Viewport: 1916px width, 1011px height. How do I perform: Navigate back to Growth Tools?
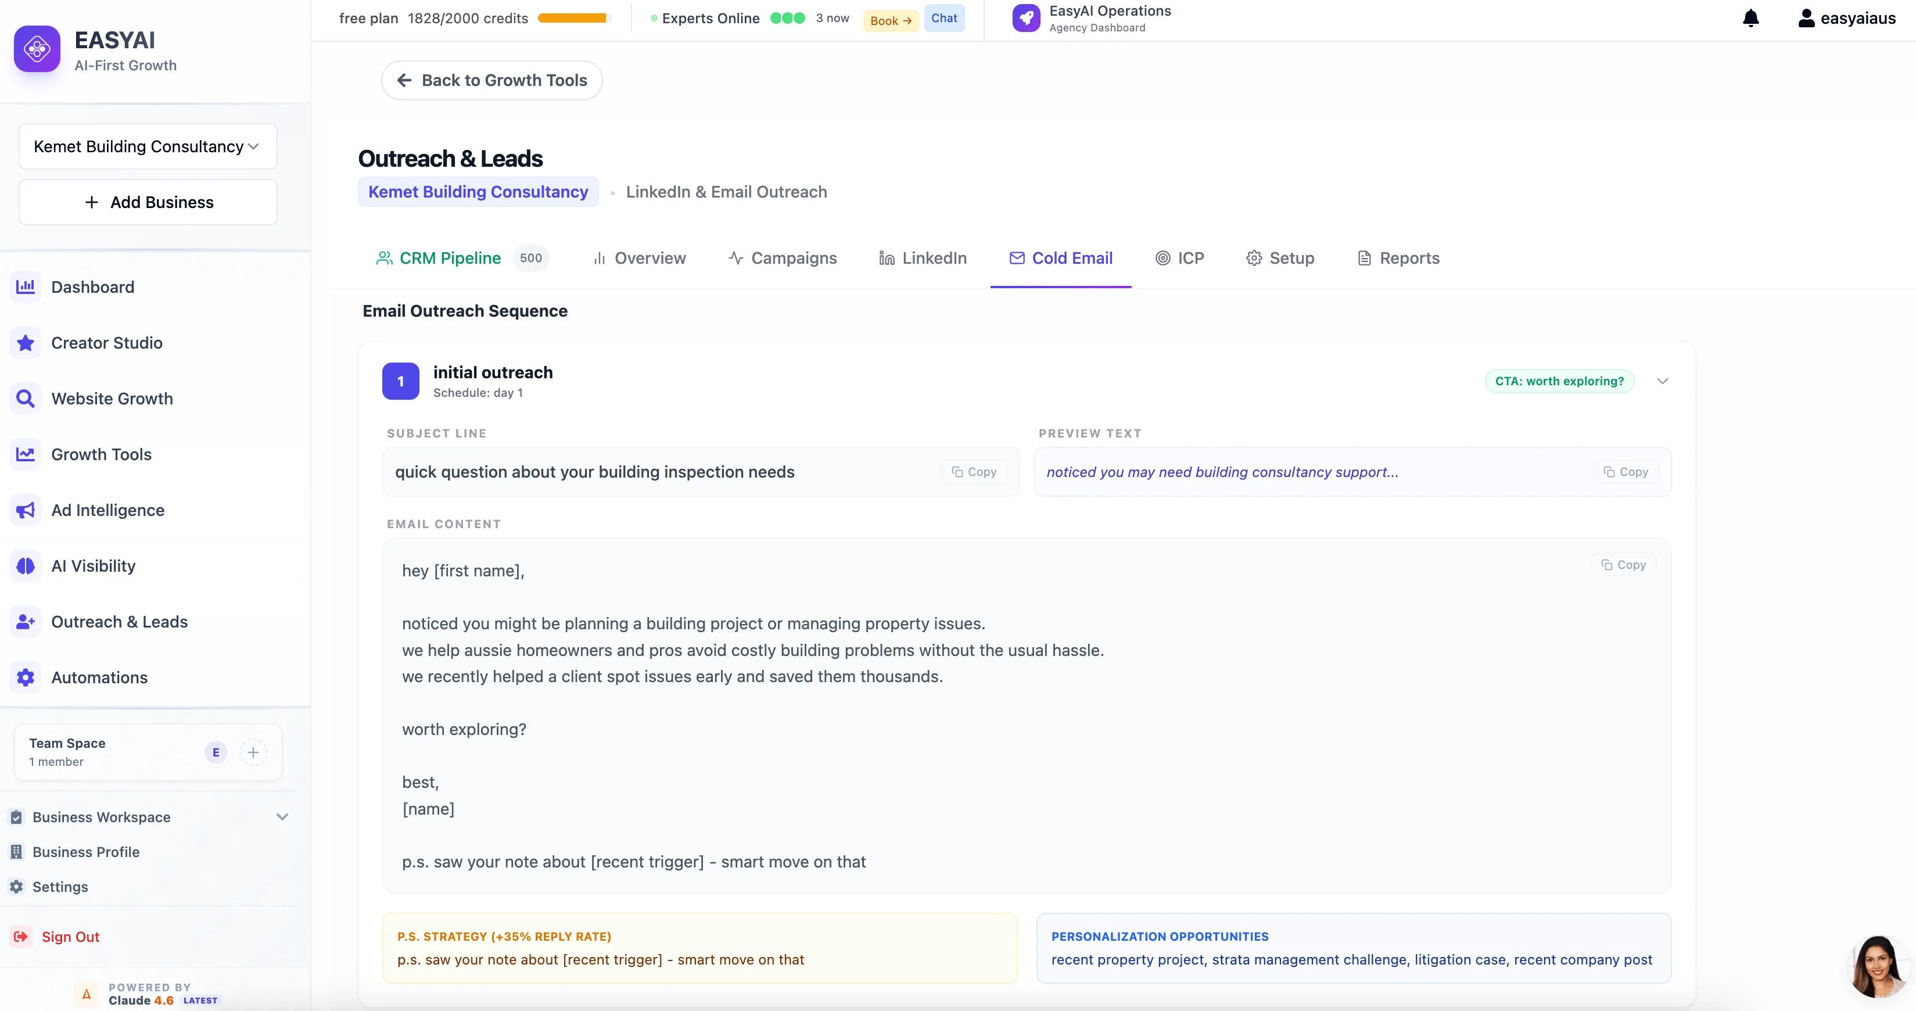point(491,80)
